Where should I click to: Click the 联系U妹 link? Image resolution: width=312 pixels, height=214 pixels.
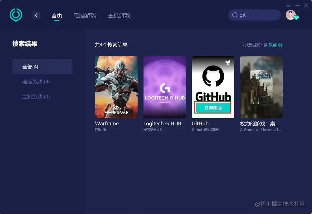point(276,45)
